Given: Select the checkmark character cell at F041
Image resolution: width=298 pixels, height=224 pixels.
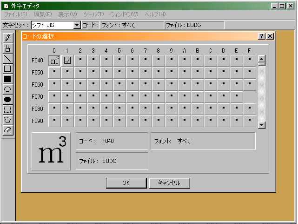Looking at the screenshot, I should [x=67, y=60].
